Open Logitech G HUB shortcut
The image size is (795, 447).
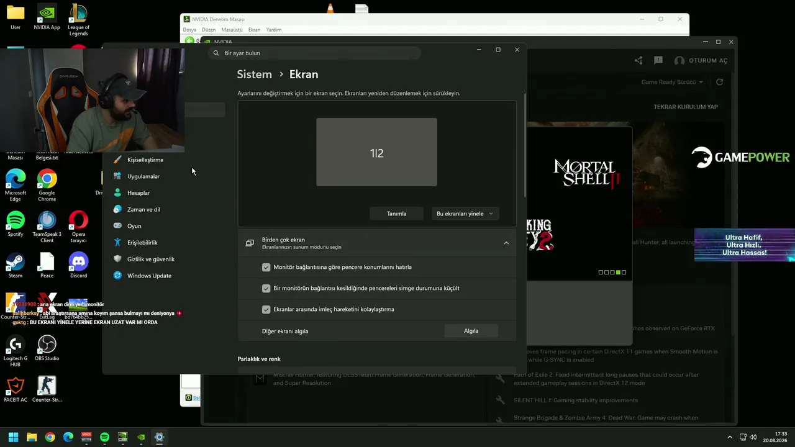pos(16,351)
